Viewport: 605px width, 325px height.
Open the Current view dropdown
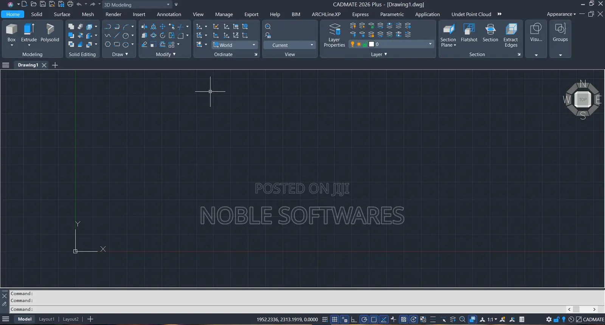(290, 45)
